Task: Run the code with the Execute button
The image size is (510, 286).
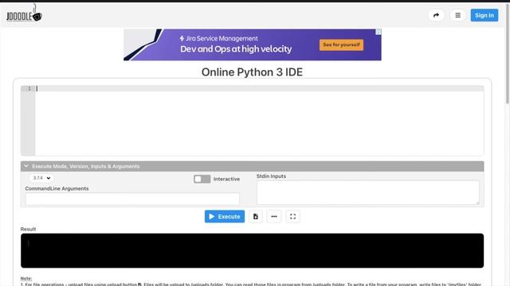Action: [225, 216]
